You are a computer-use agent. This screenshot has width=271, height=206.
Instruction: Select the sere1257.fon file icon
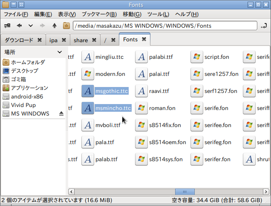197,74
